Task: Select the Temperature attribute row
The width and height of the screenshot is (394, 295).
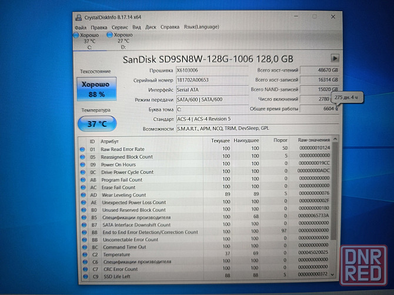Action: click(205, 254)
